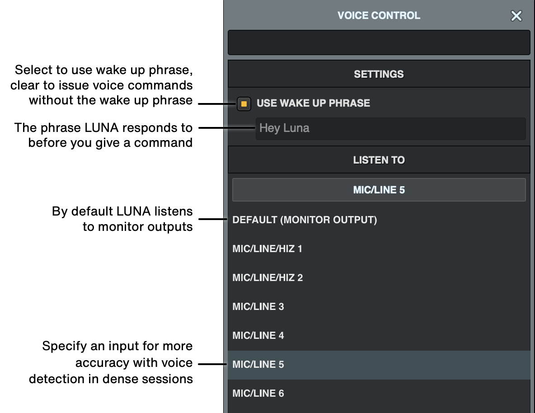This screenshot has width=535, height=413.
Task: Select MIC/LINE 6 input
Action: pyautogui.click(x=258, y=393)
